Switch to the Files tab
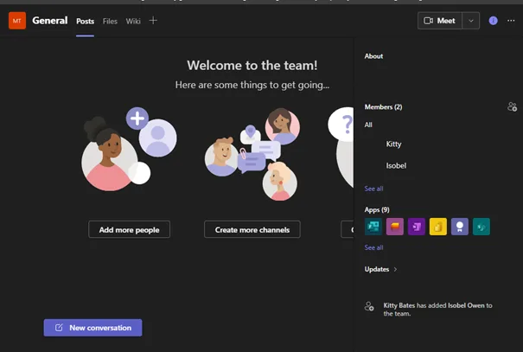523x352 pixels. [110, 21]
